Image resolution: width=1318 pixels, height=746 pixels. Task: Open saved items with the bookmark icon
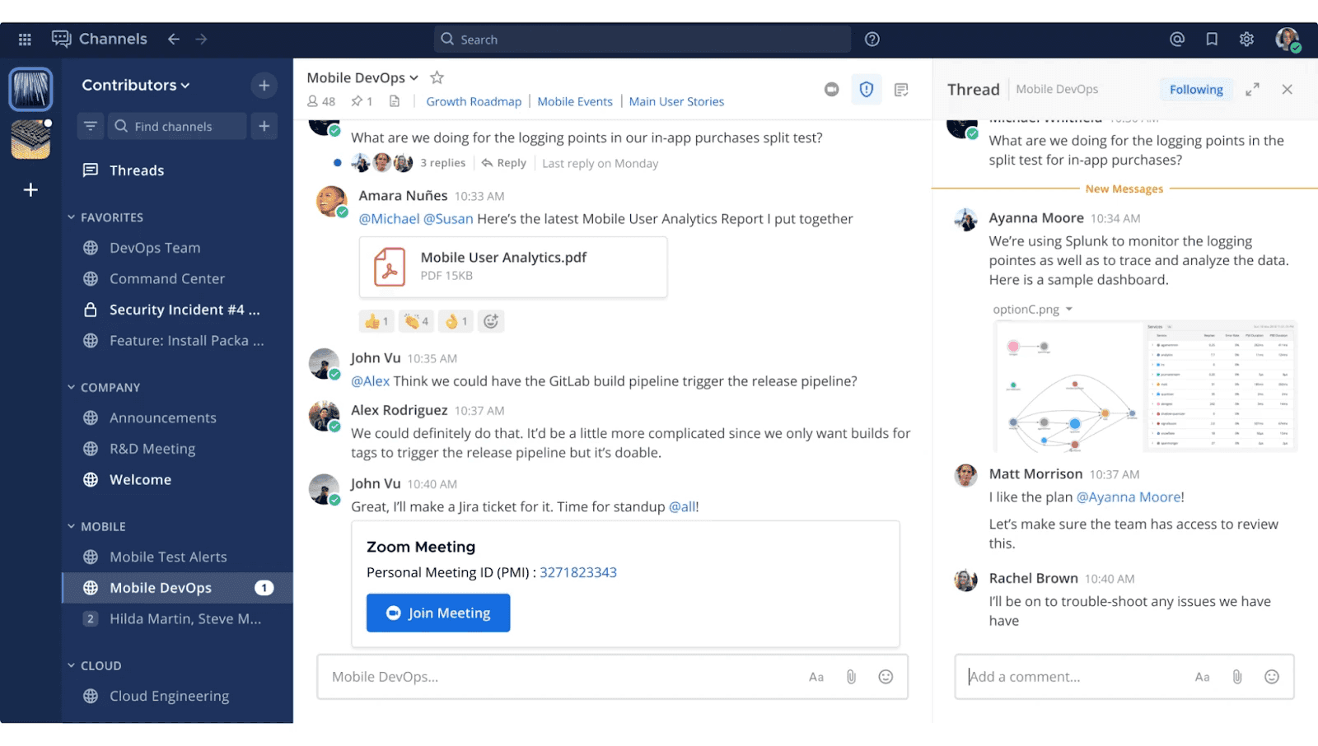tap(1211, 39)
